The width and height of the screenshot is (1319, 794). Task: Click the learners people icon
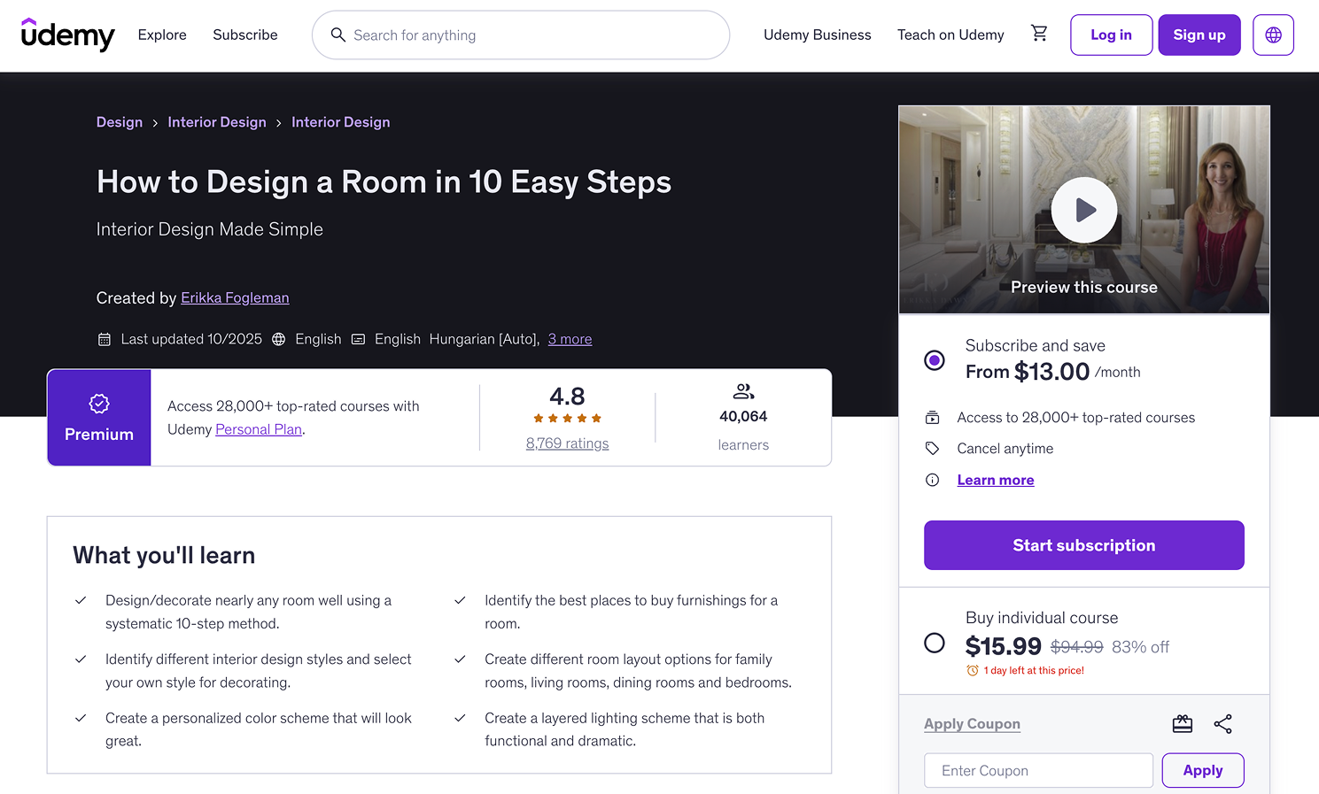[743, 391]
